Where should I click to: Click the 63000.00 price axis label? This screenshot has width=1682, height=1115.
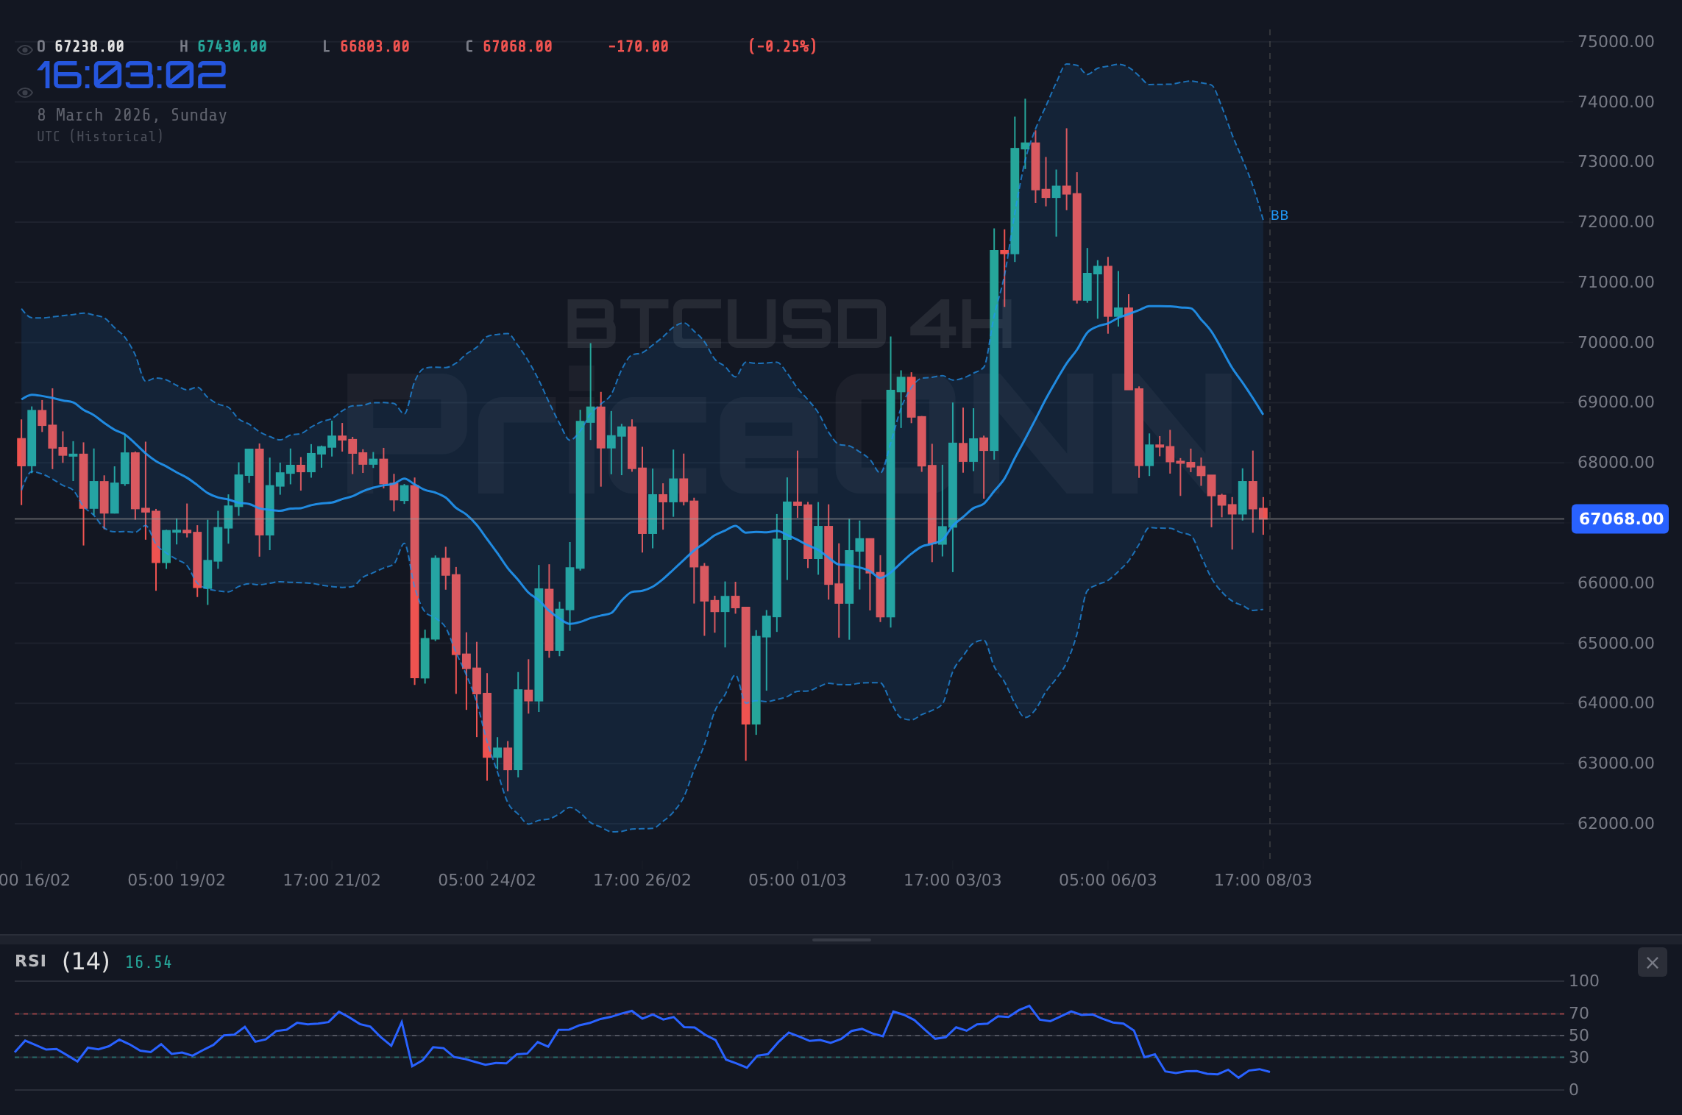[x=1616, y=763]
